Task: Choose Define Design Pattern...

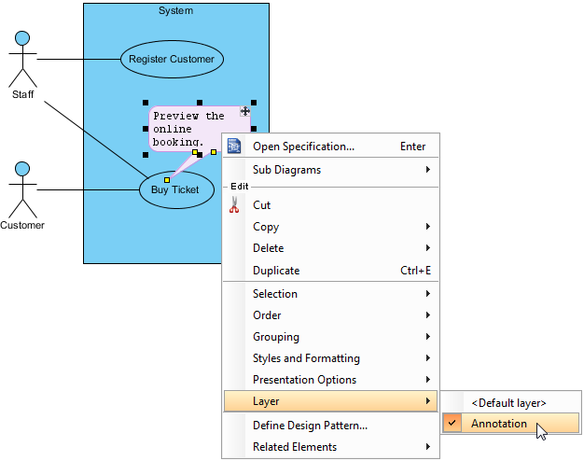Action: pos(331,426)
